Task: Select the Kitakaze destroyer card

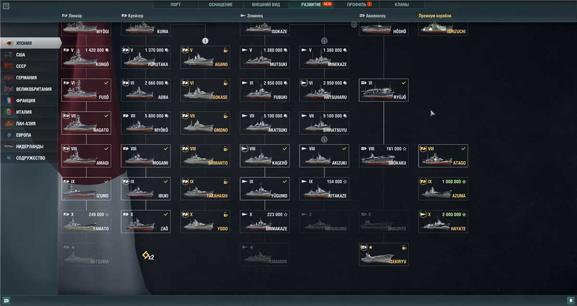Action: tap(325, 189)
